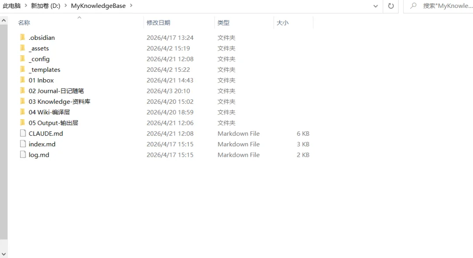
Task: Select the index.md file icon
Action: pyautogui.click(x=23, y=144)
